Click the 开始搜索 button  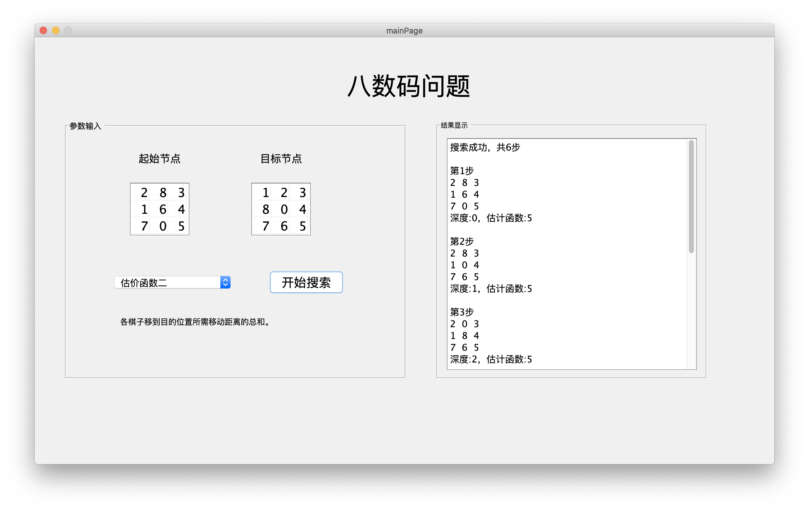coord(306,282)
